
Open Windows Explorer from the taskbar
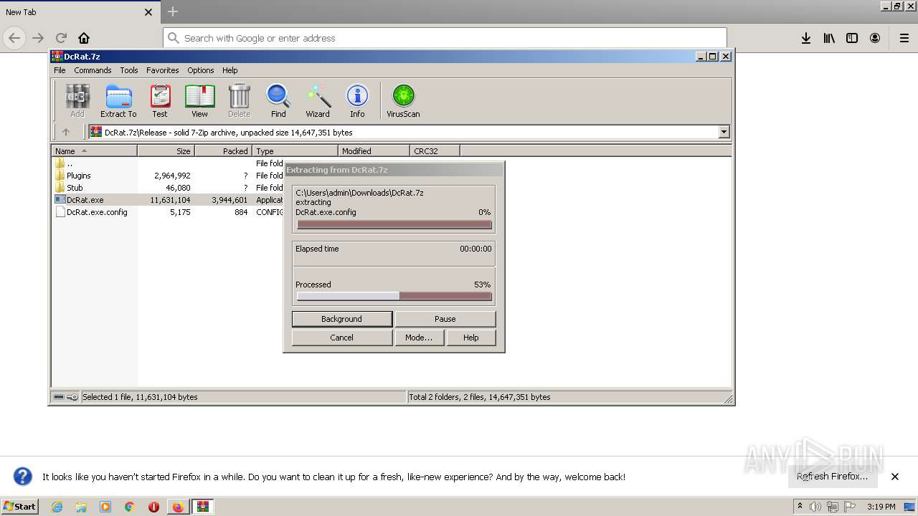click(x=81, y=507)
